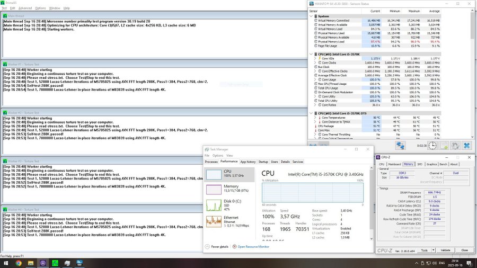Click CPU-Z Tools button

tap(425, 250)
